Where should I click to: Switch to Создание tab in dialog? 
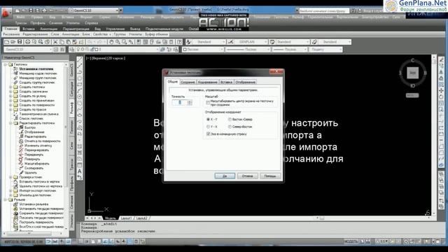188,82
